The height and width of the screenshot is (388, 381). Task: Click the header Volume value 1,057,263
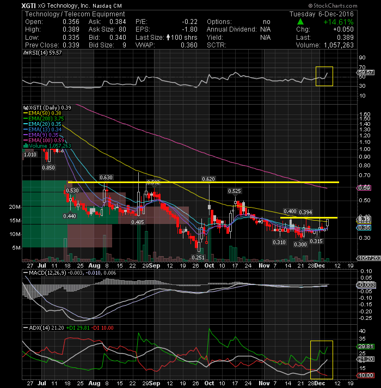tap(339, 45)
